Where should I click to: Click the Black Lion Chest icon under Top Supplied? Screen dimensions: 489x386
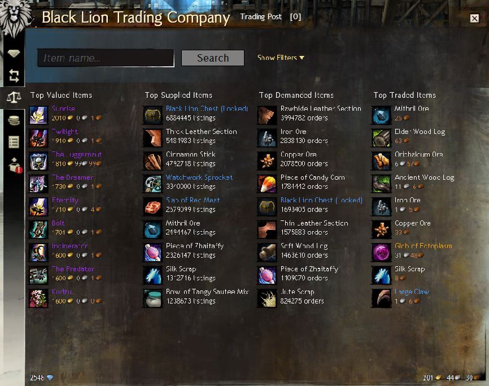153,115
